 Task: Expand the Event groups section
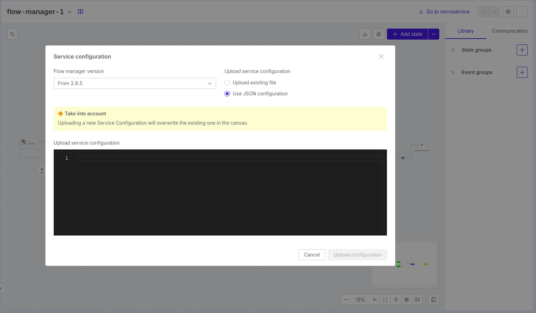click(x=453, y=72)
